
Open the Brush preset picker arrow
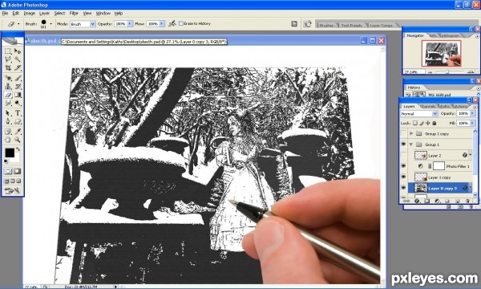click(x=51, y=23)
